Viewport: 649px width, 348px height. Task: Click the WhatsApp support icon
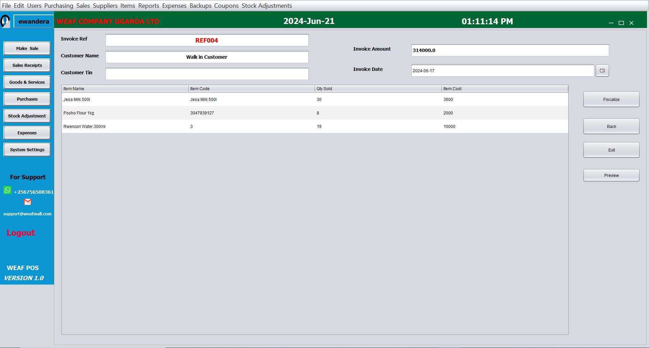(x=7, y=190)
